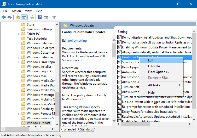Click icon of No auto-restart with logged on users
This screenshot has height=138, width=197.
click(119, 102)
